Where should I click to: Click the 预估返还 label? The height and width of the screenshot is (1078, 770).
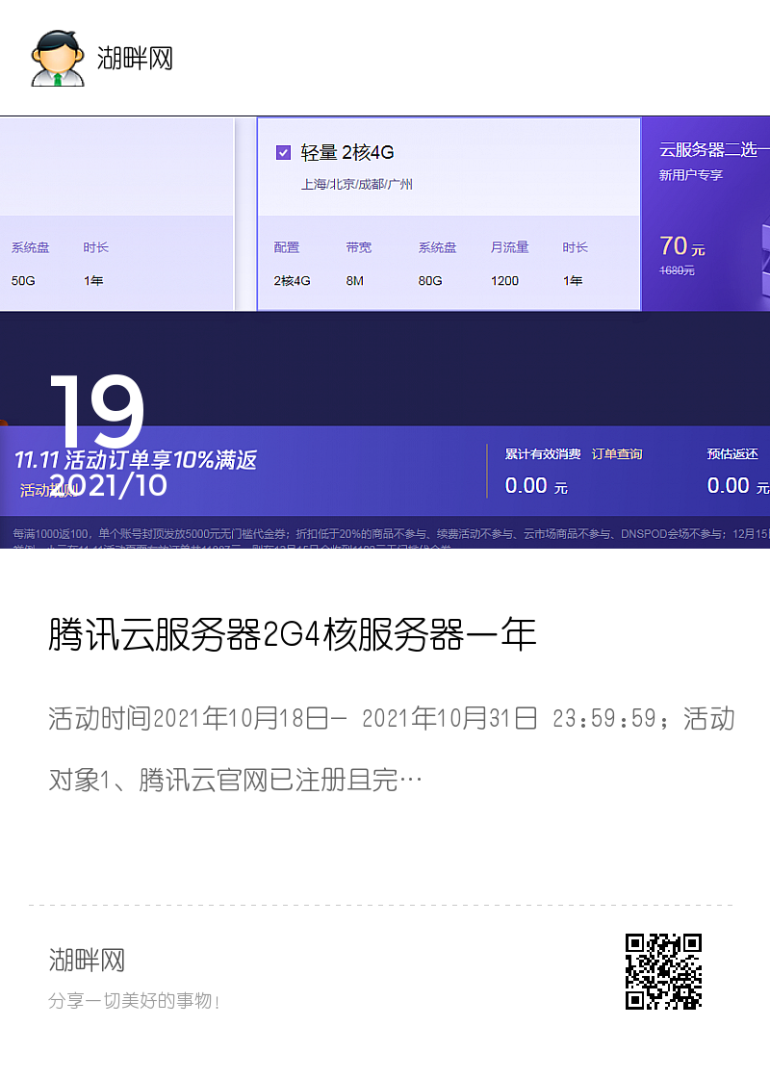[732, 453]
